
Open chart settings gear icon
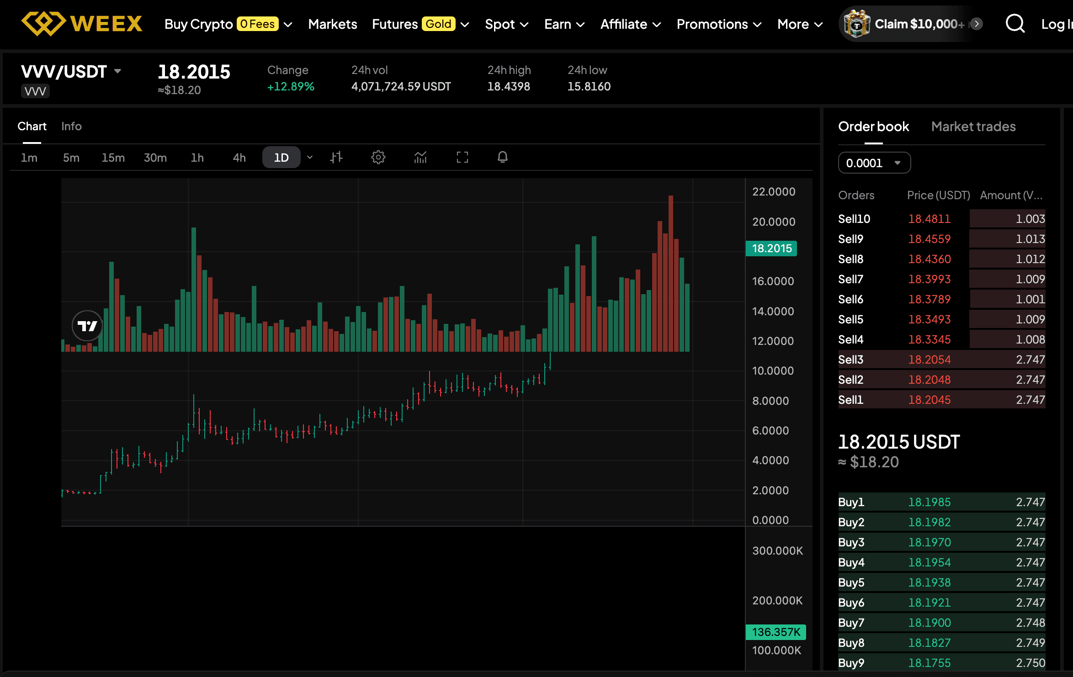pyautogui.click(x=378, y=158)
